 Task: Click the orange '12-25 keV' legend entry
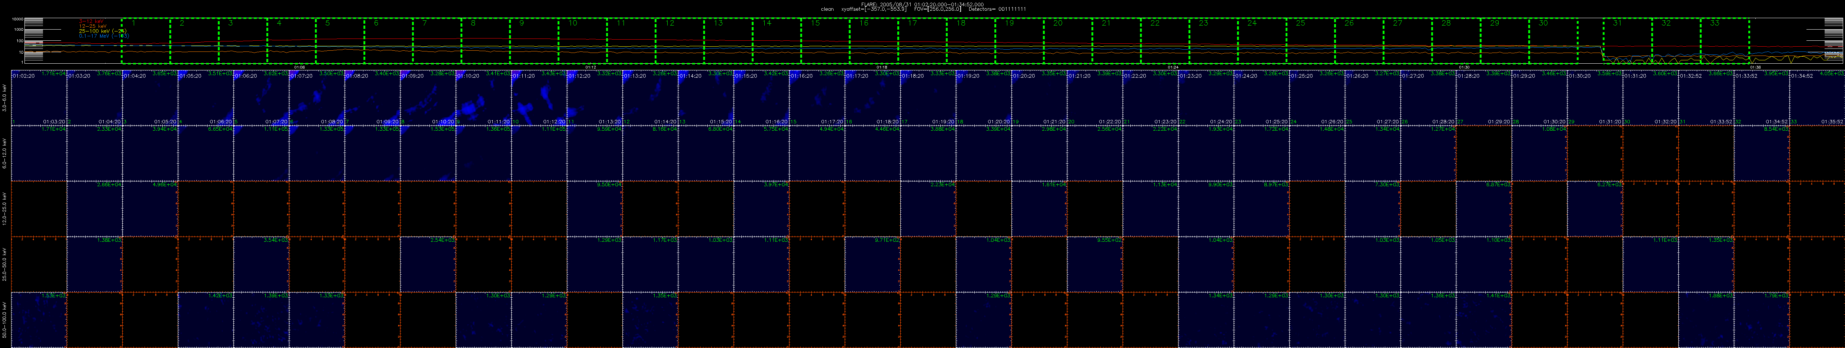click(93, 26)
